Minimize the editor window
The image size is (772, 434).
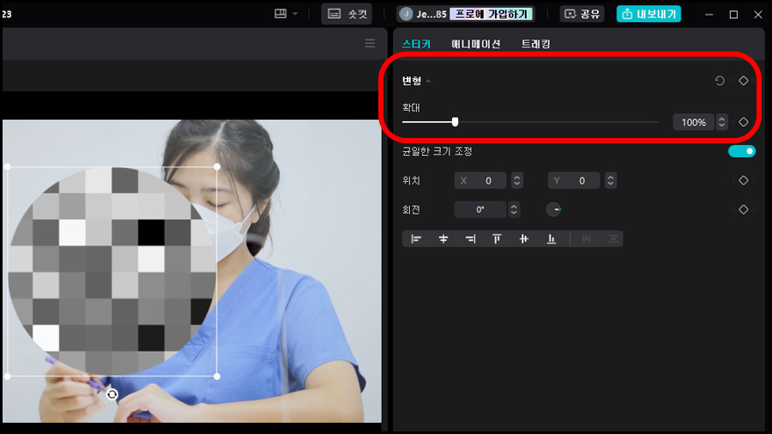pyautogui.click(x=709, y=15)
